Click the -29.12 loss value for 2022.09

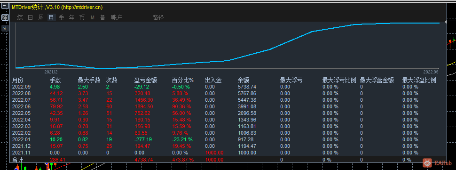(x=142, y=87)
